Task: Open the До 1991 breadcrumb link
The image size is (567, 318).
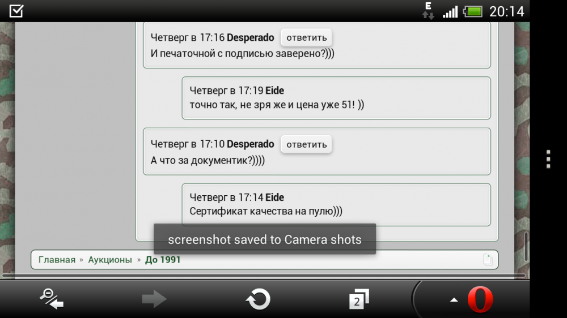Action: (x=163, y=260)
